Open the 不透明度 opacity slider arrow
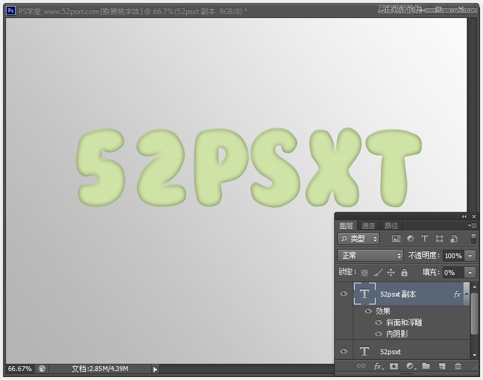Image resolution: width=483 pixels, height=380 pixels. tap(470, 256)
